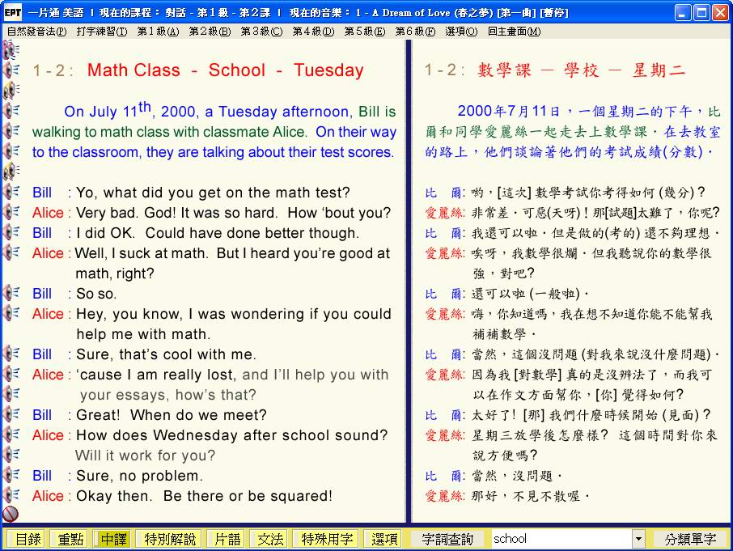Viewport: 733px width, 551px height.
Task: Click the red stop icon at bottom left
Action: click(11, 514)
